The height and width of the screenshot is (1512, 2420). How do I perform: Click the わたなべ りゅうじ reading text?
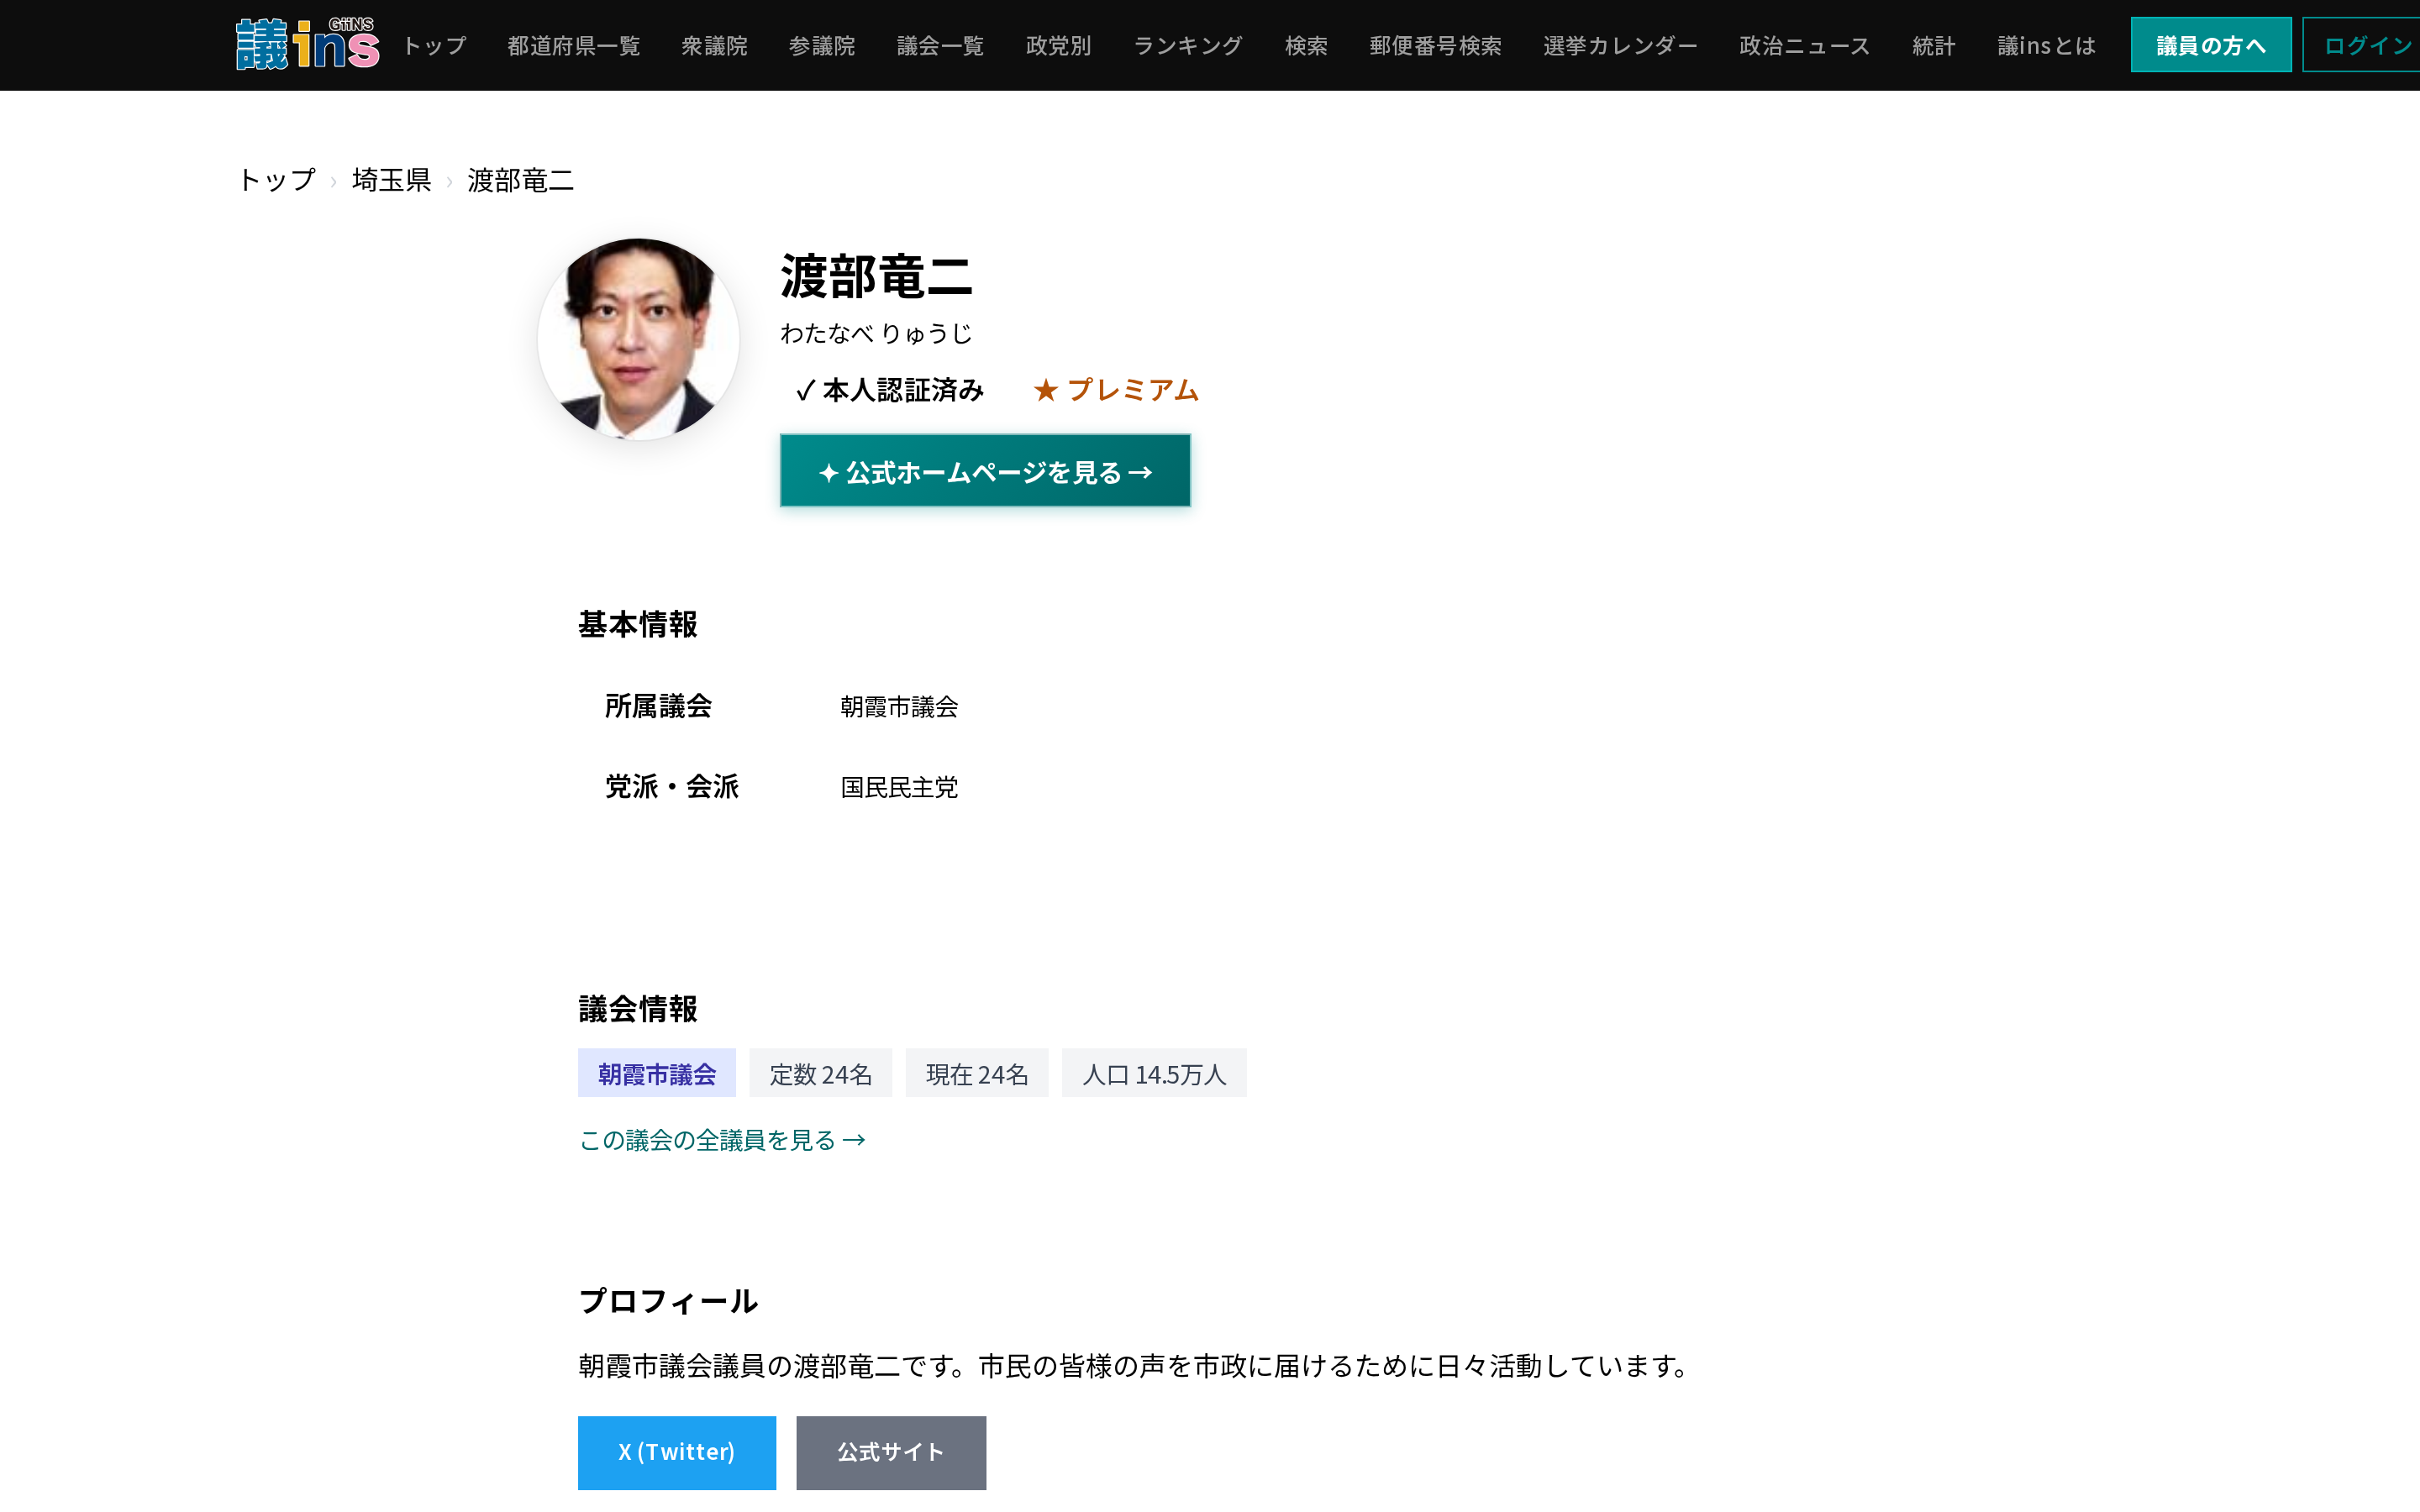[876, 333]
